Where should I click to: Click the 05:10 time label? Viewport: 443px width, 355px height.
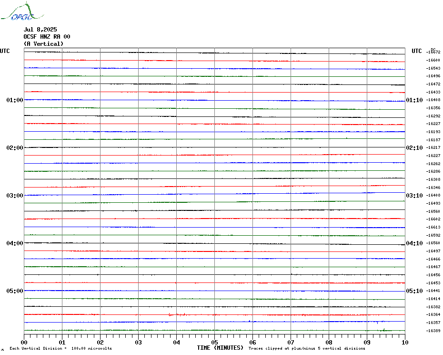[414, 291]
